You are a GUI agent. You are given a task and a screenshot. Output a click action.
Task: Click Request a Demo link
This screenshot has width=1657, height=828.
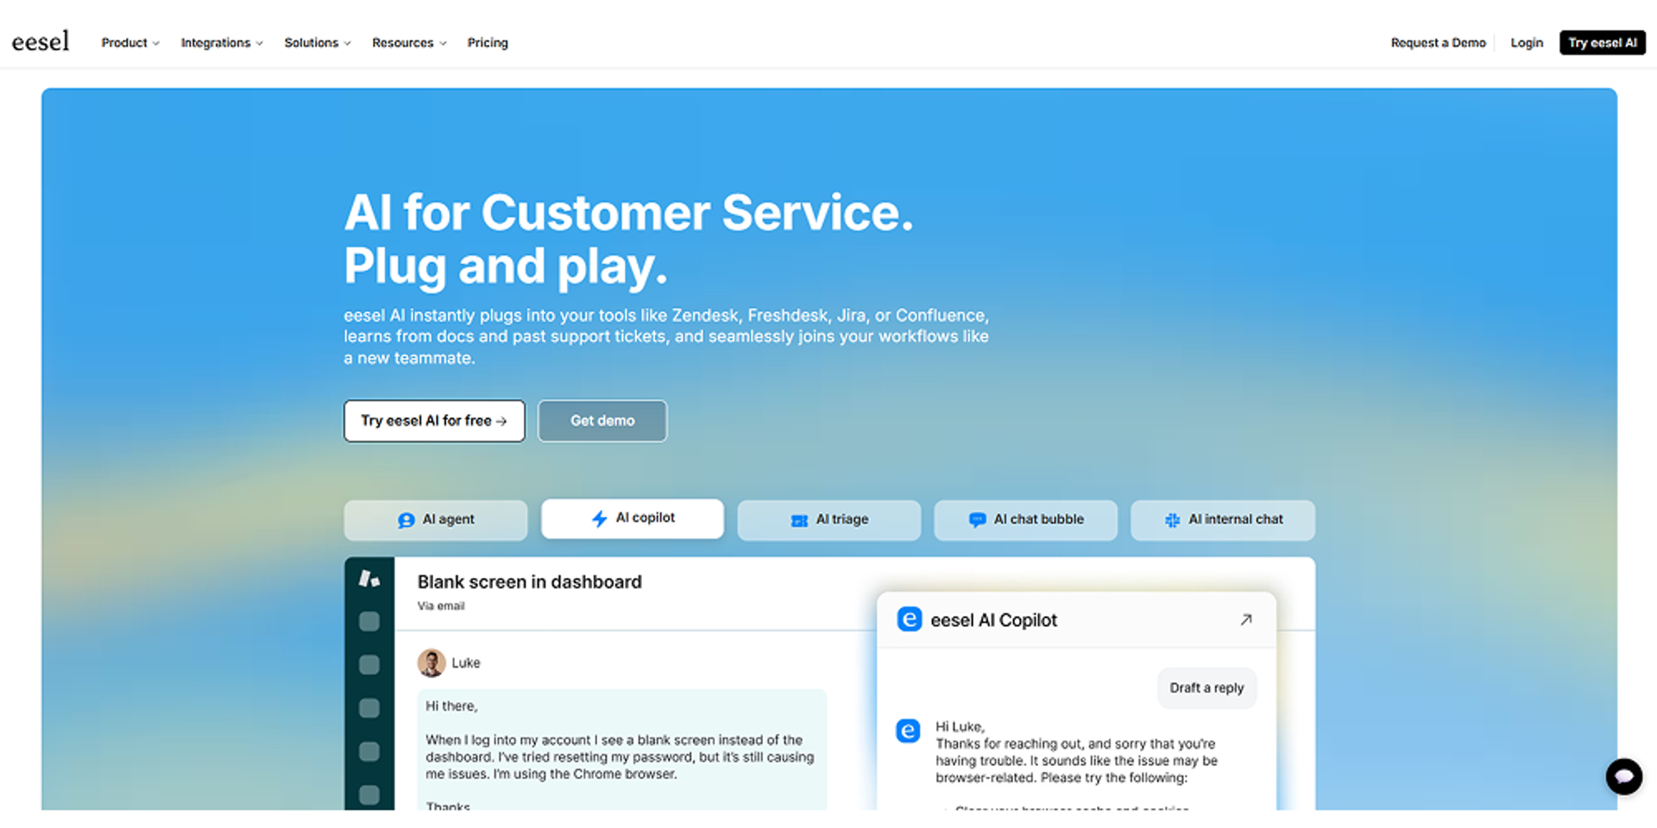click(1438, 42)
